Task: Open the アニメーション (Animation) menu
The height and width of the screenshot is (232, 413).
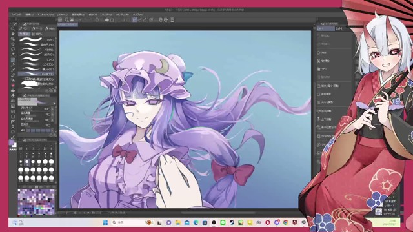Action: coord(45,14)
